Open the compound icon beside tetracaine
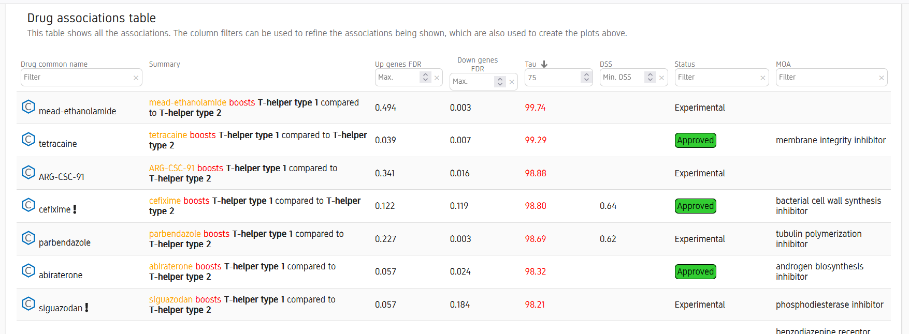 [x=28, y=140]
